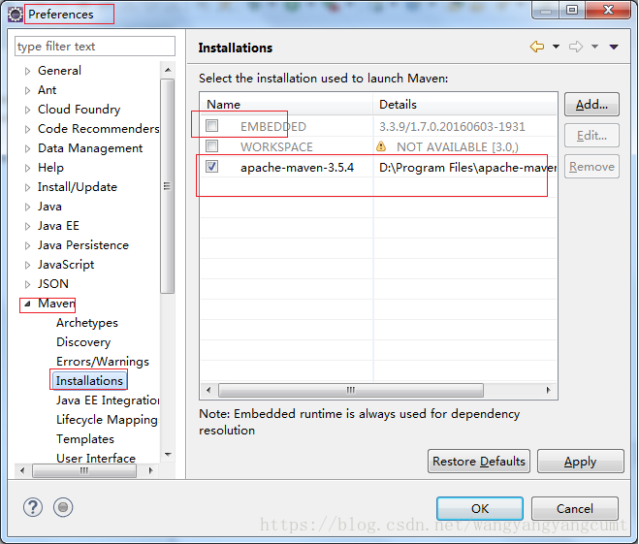Click the tree vertical scrollbar thumb

pos(168,186)
